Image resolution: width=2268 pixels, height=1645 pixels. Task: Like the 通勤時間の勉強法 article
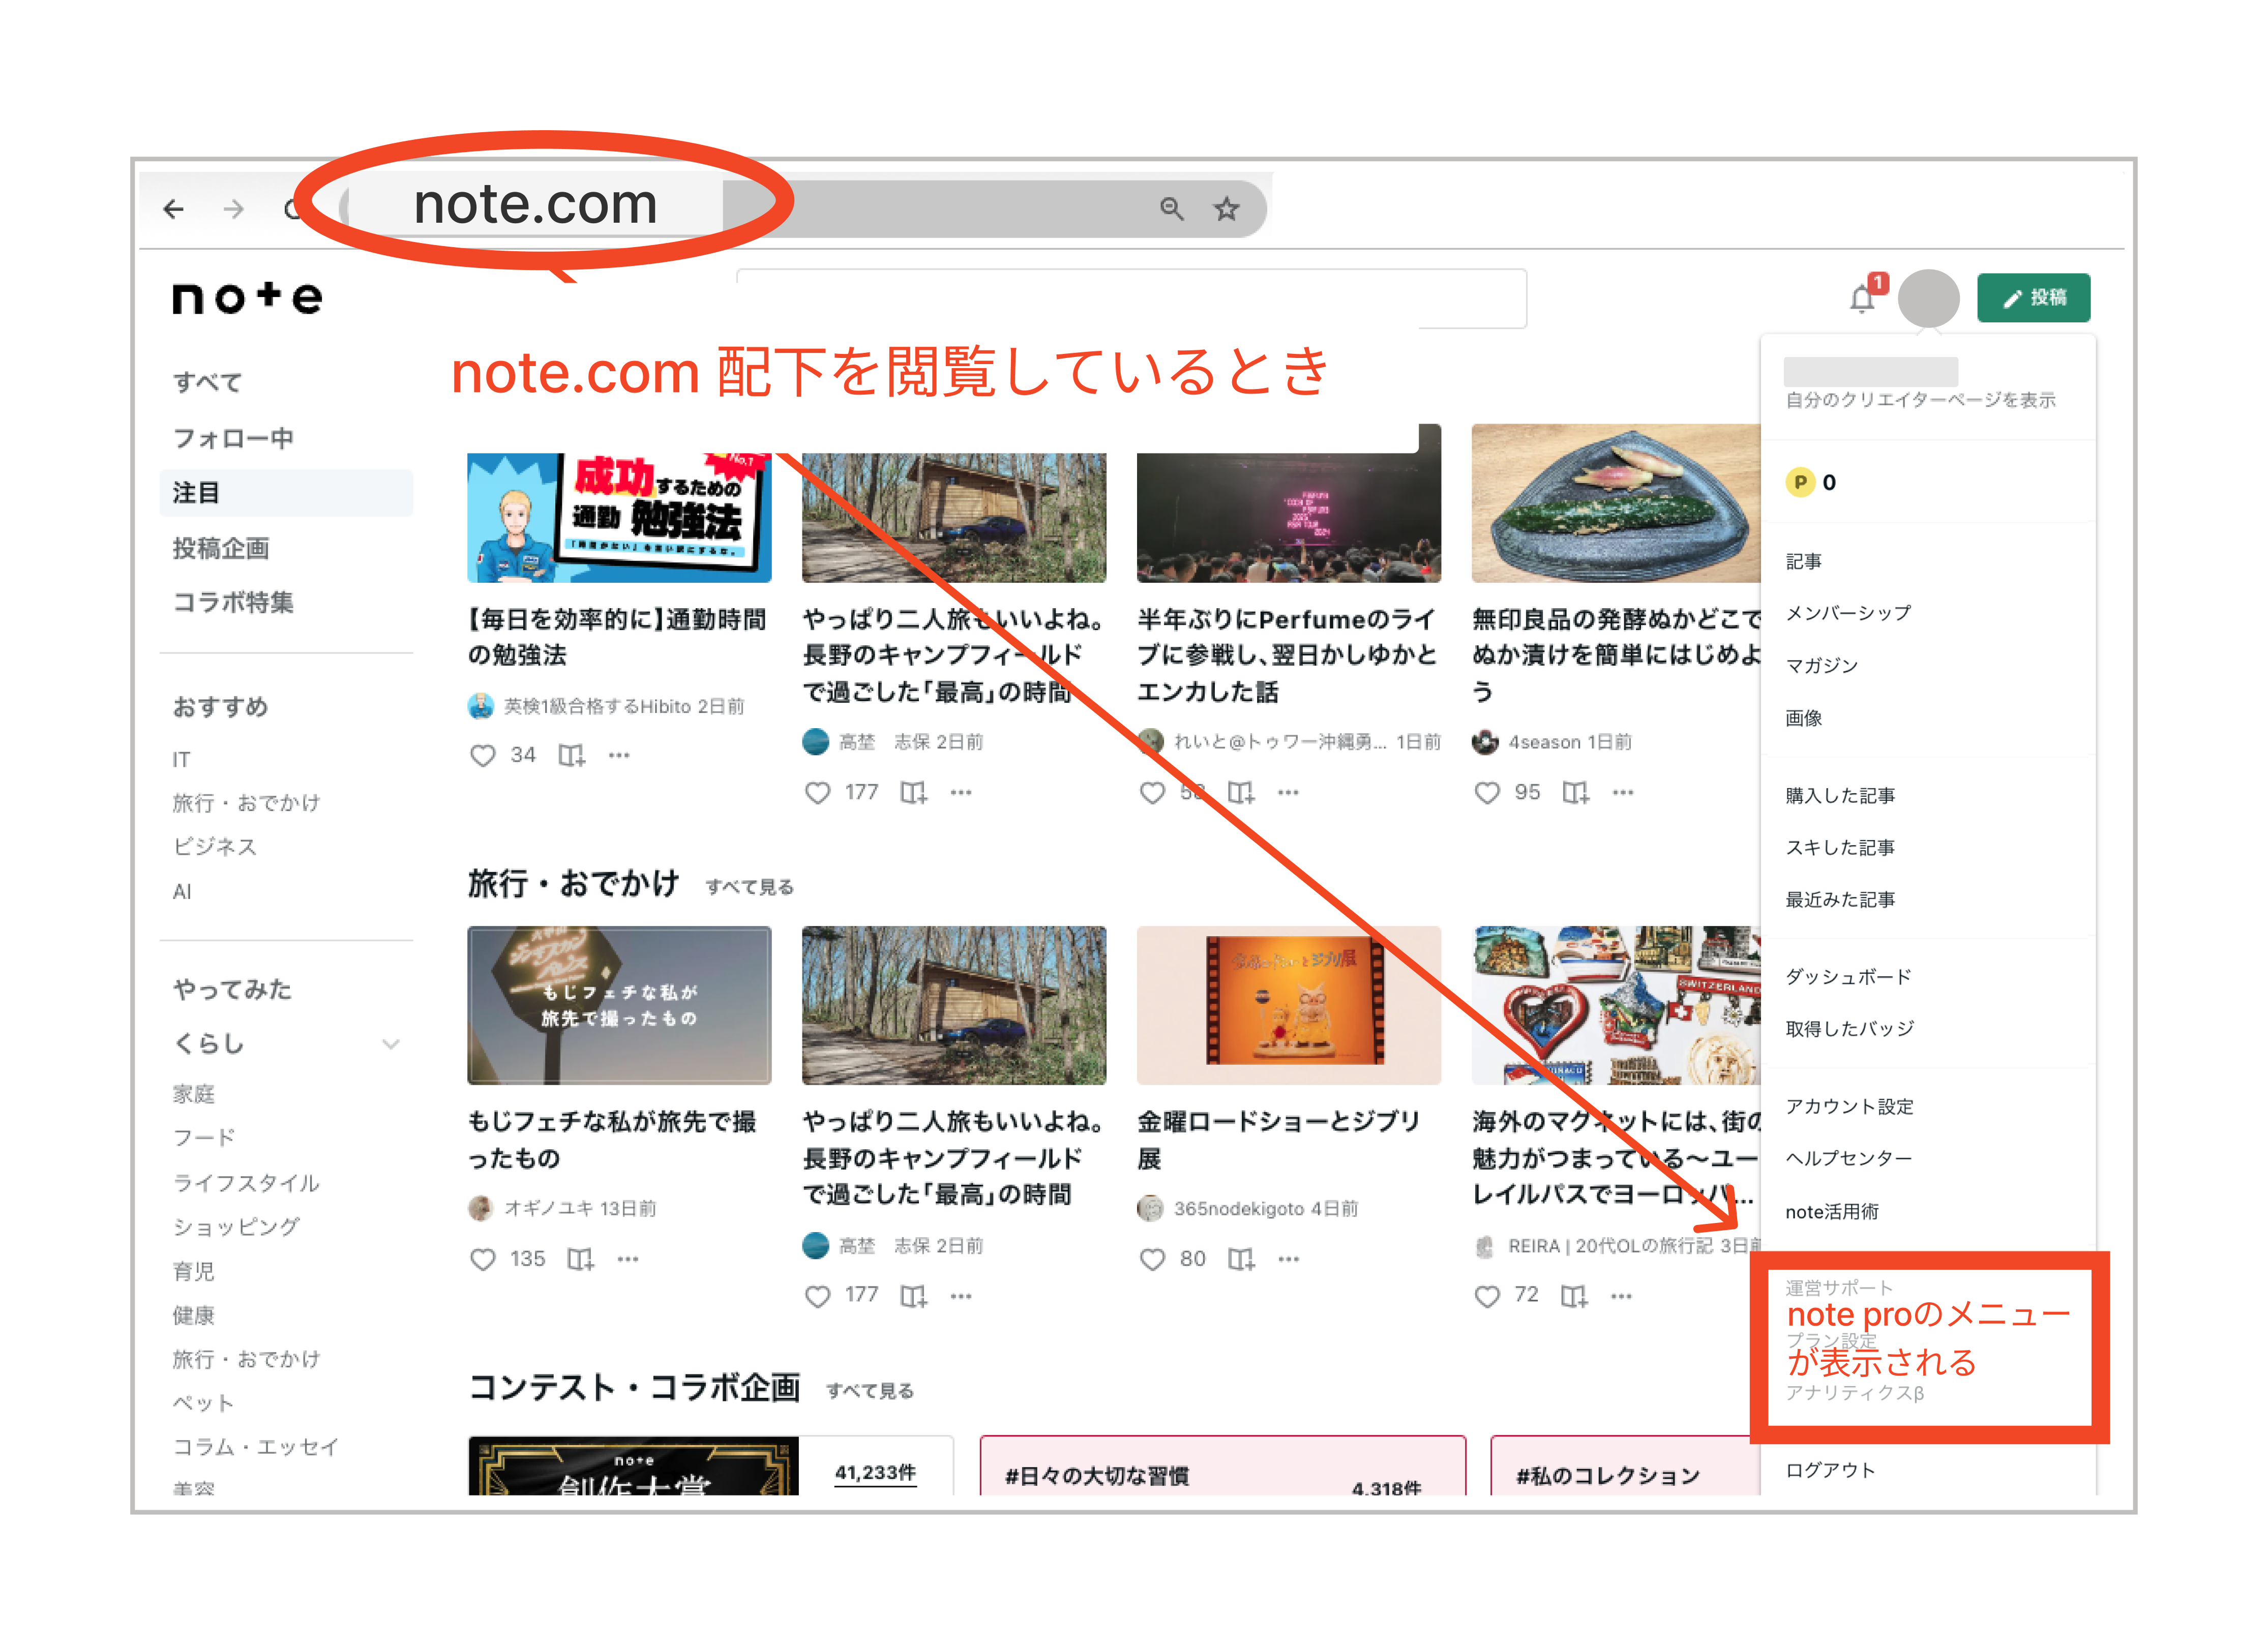[x=483, y=755]
